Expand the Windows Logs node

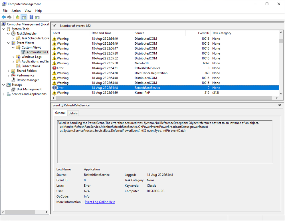tap(13, 57)
